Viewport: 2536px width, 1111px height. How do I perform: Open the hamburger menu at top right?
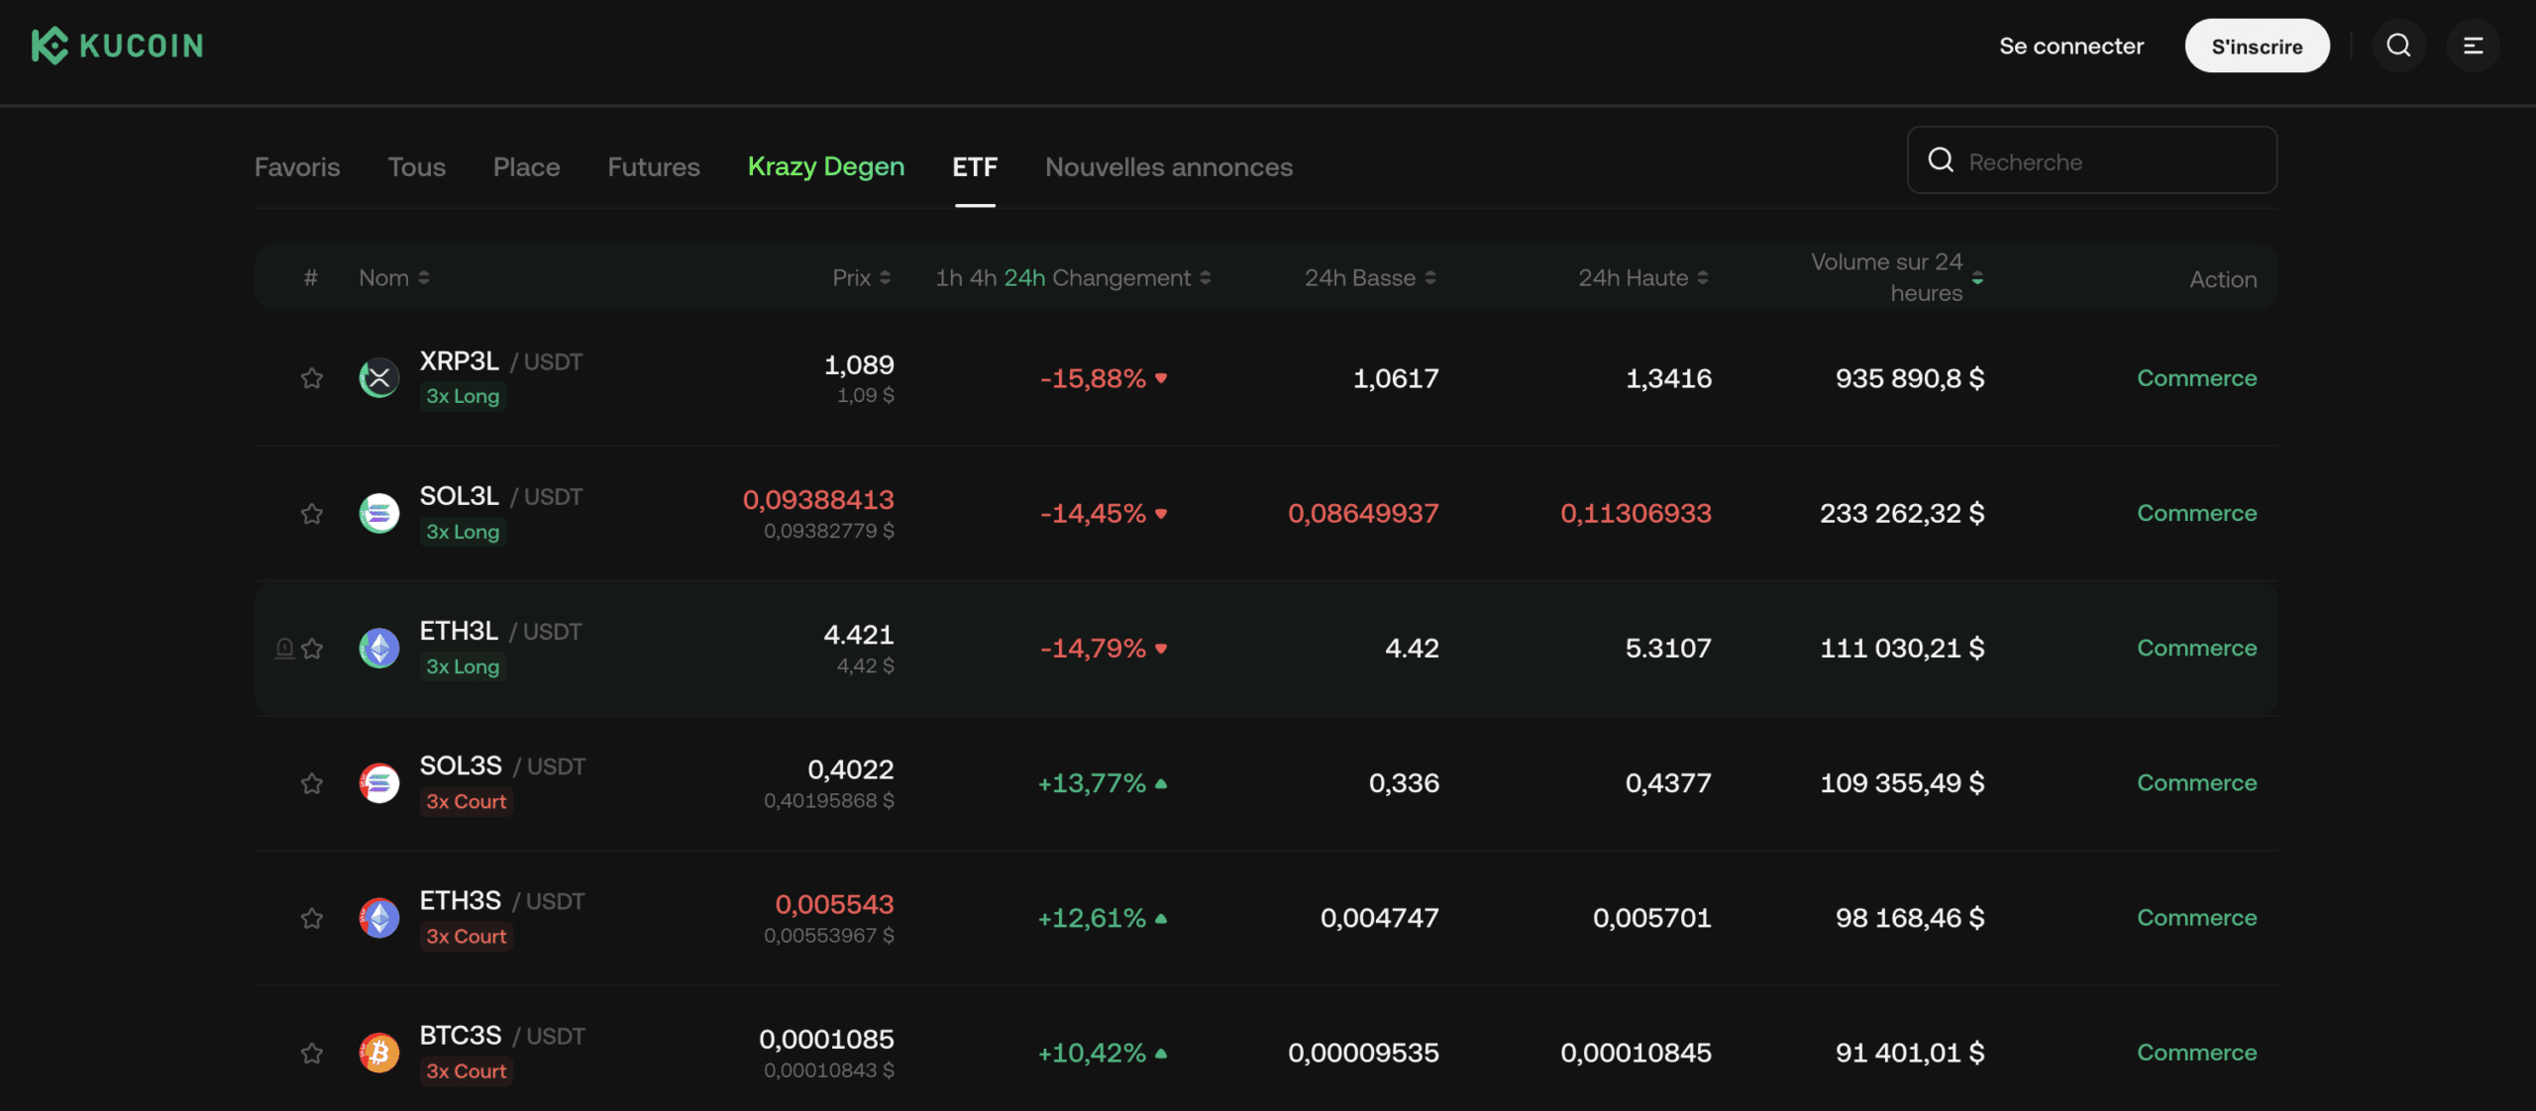[x=2474, y=45]
